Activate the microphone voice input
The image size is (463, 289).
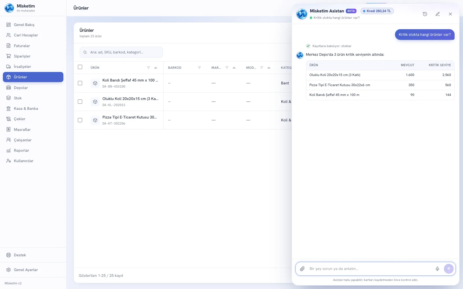tap(437, 269)
